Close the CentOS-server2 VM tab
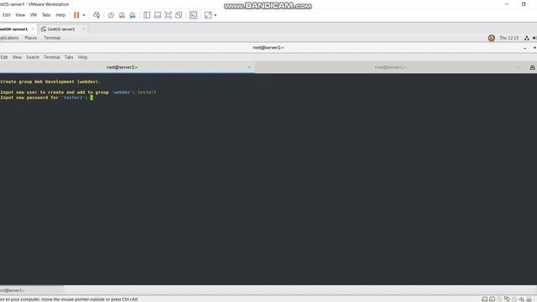Screen dimensions: 537x302 pyautogui.click(x=84, y=29)
